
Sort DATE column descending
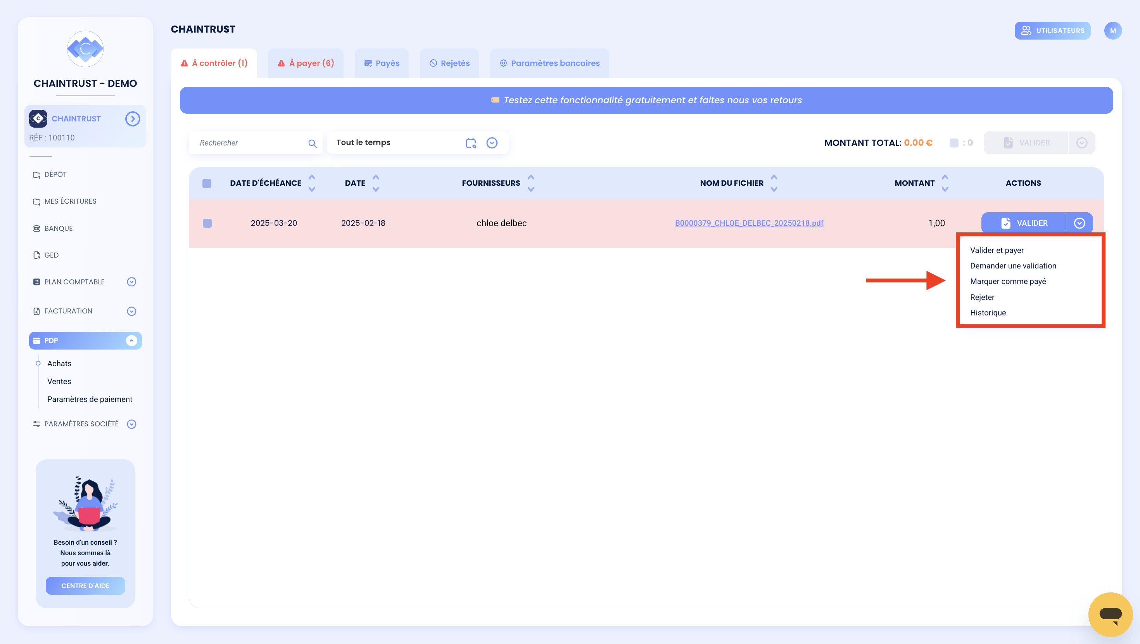pyautogui.click(x=376, y=189)
